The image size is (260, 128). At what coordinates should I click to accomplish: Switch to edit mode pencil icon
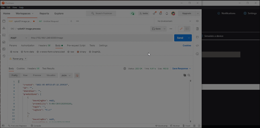point(181,29)
